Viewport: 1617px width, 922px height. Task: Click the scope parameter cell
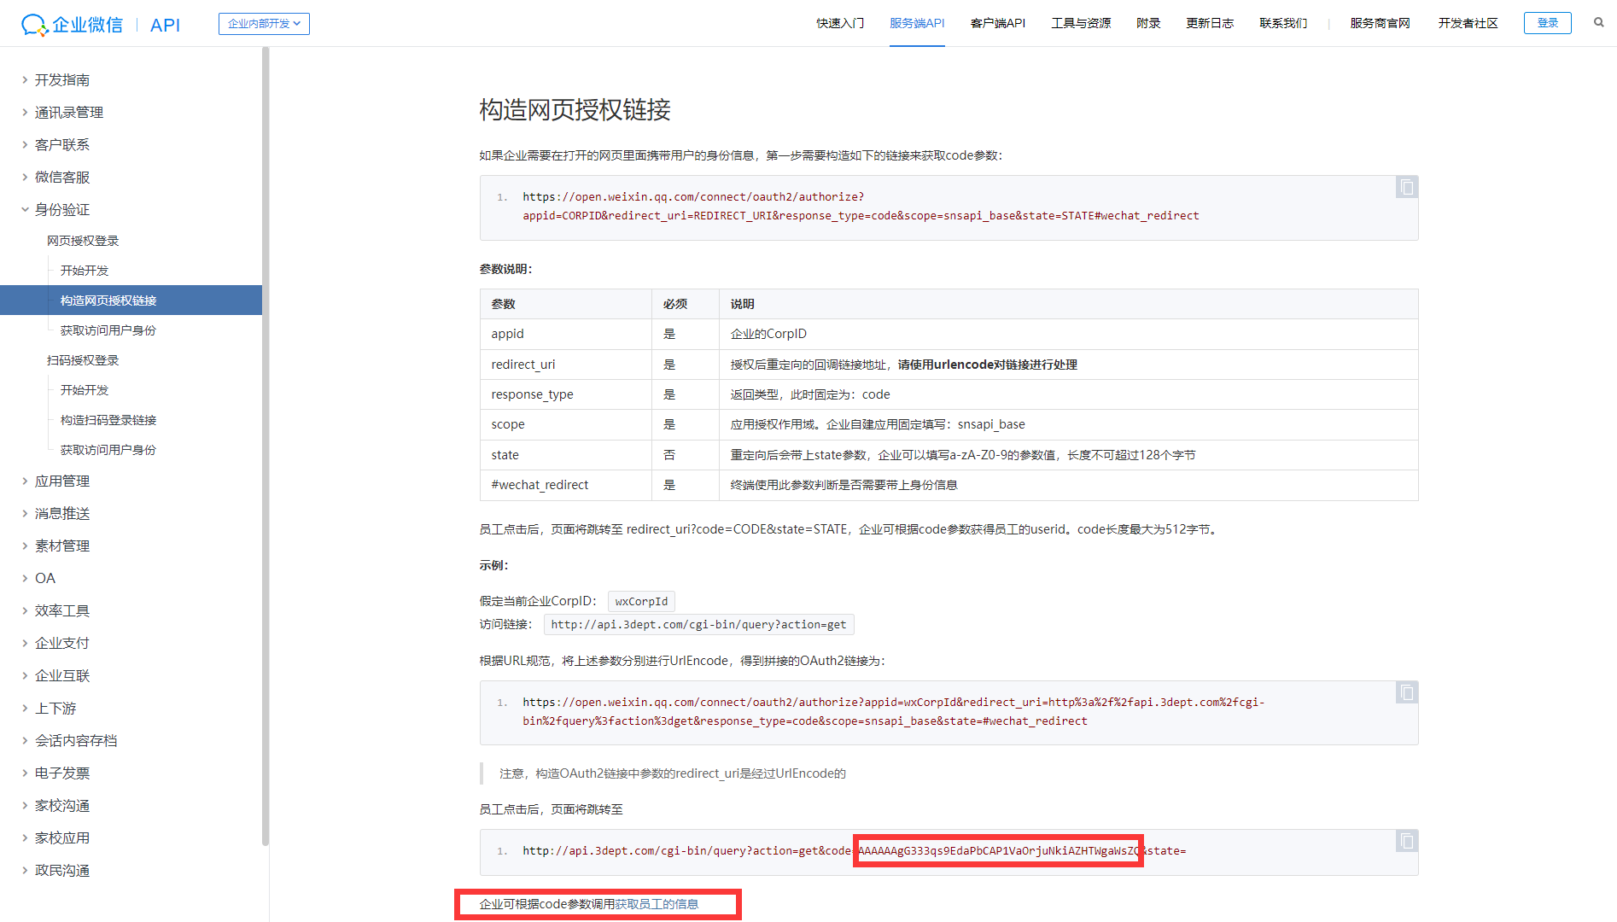566,424
